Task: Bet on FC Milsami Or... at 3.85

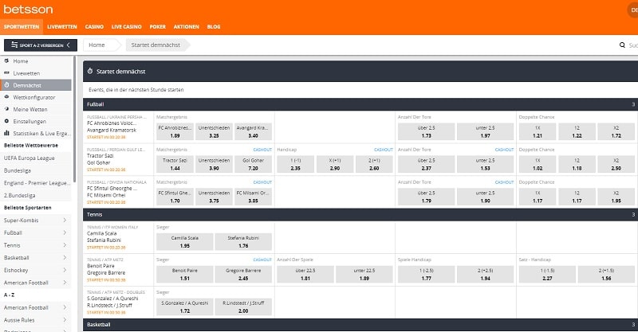Action: [x=253, y=197]
